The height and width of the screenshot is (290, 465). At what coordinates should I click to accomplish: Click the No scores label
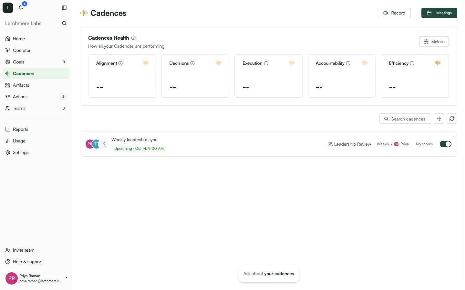coord(424,144)
